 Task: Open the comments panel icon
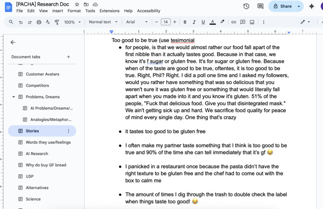[x=260, y=6]
